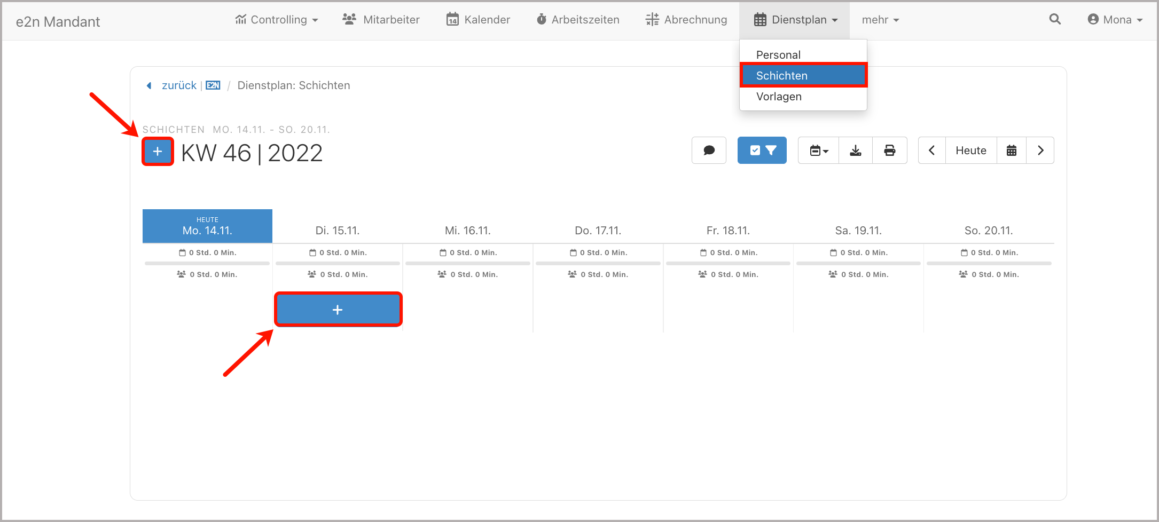The image size is (1159, 522).
Task: Open the calendar date picker icon
Action: 1011,151
